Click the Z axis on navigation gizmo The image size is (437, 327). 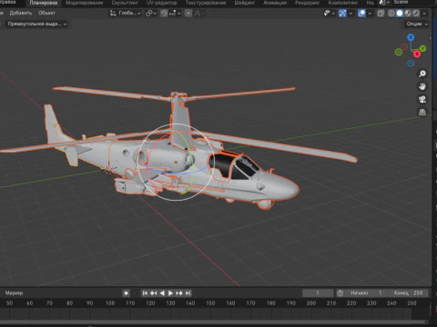coord(411,37)
